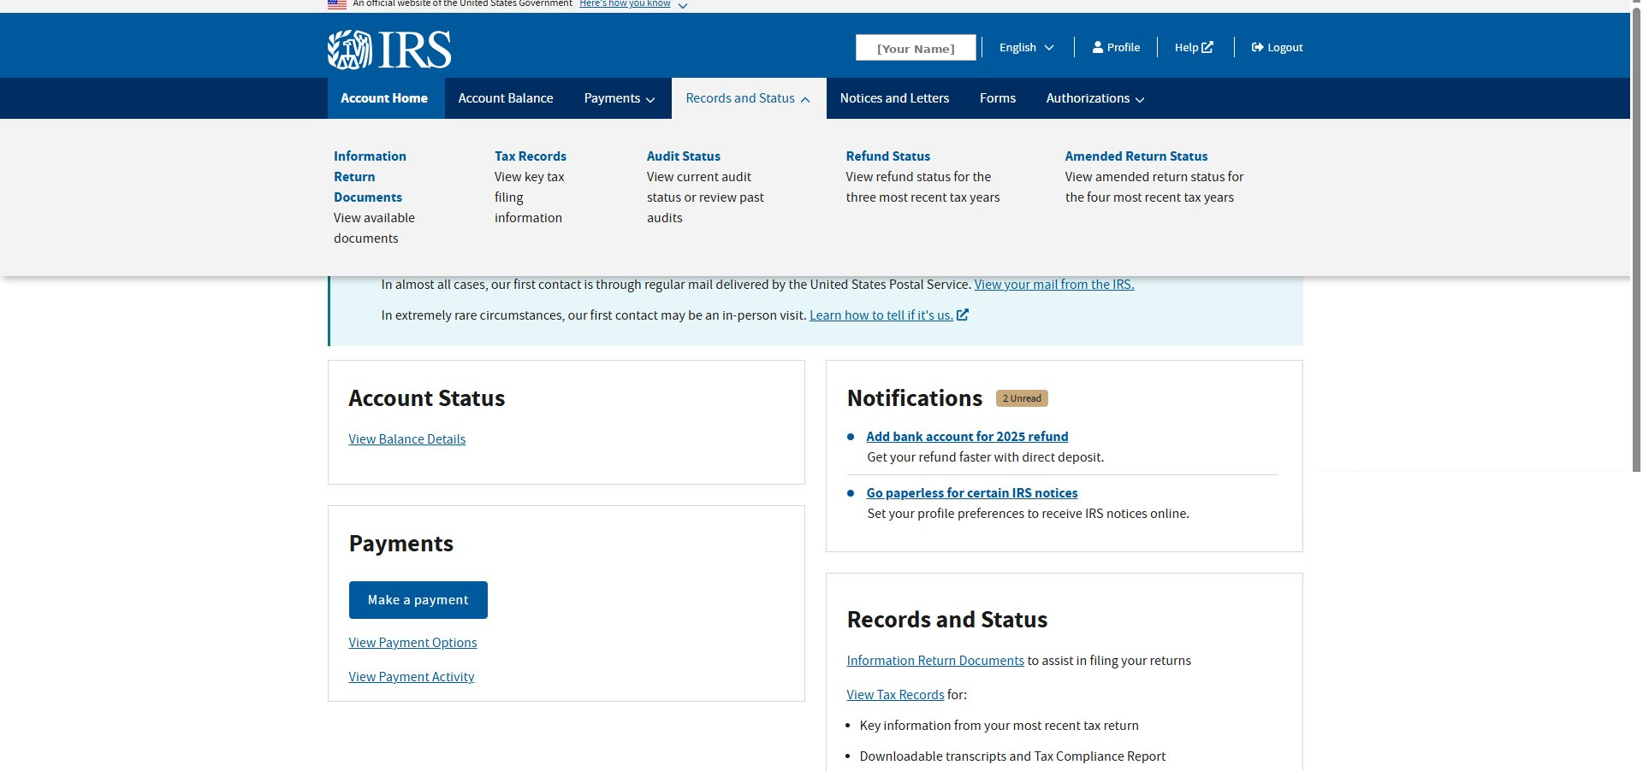Click the IRS logo

pyautogui.click(x=389, y=50)
